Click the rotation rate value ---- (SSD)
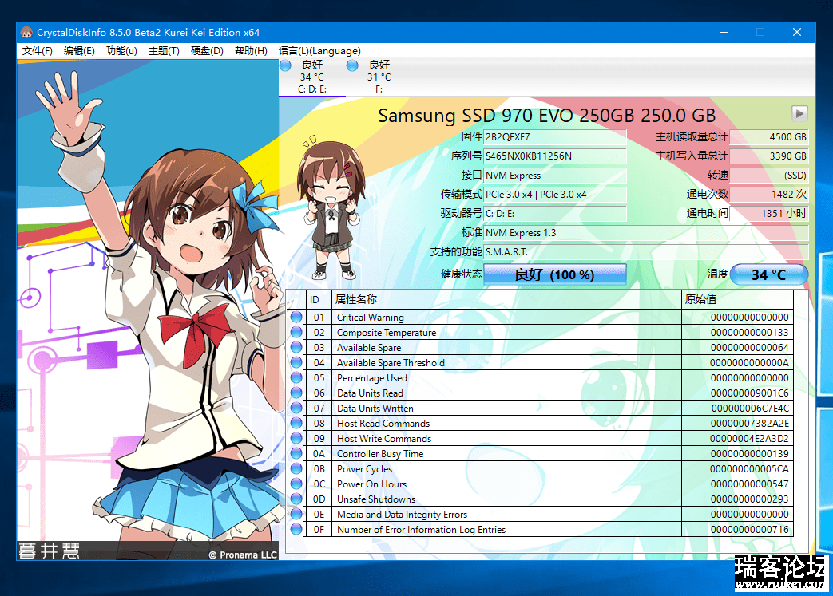Viewport: 833px width, 596px height. [769, 176]
